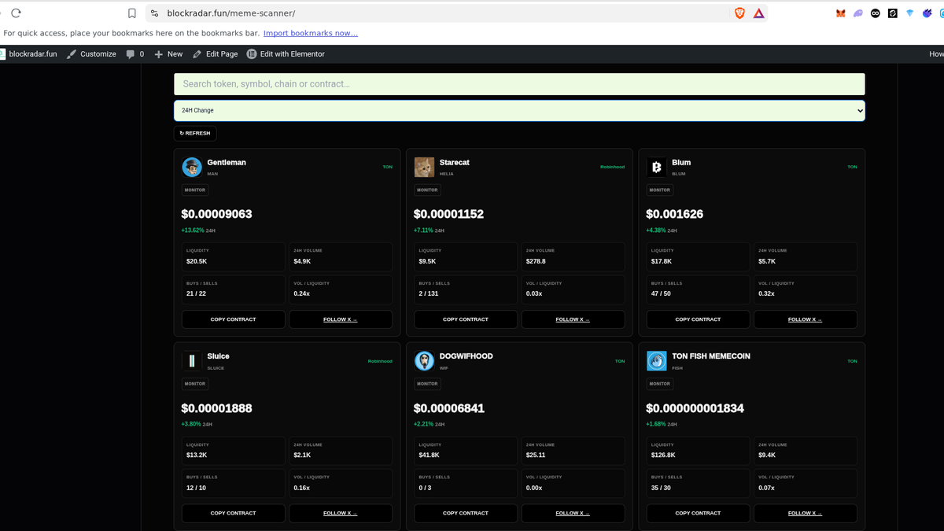Open the comments bubble in admin bar

coord(135,54)
